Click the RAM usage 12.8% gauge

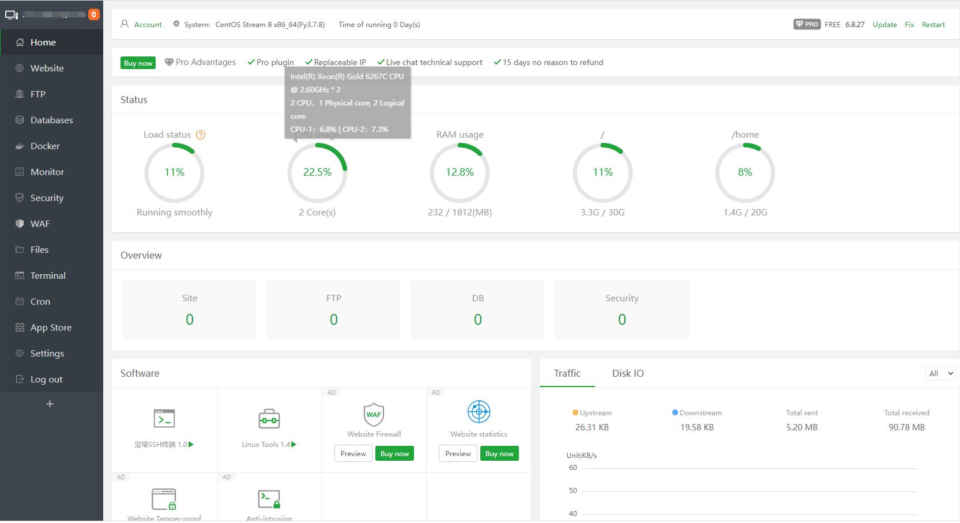pos(460,172)
